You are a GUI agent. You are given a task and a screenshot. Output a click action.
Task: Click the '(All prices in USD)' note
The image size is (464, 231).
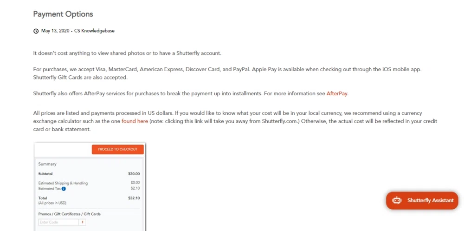click(52, 203)
